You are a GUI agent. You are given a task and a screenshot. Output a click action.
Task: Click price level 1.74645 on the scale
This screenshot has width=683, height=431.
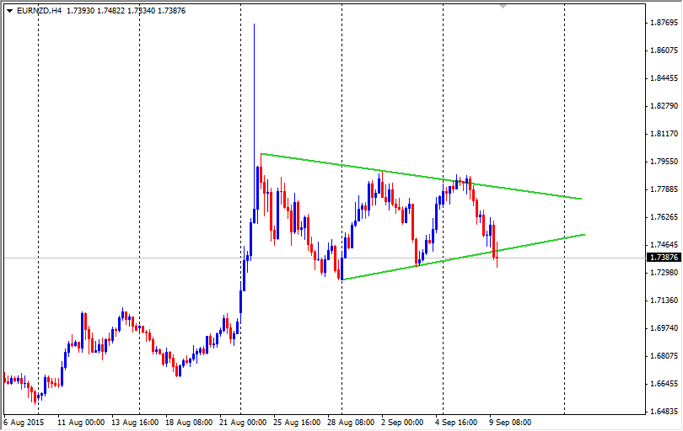click(x=664, y=245)
